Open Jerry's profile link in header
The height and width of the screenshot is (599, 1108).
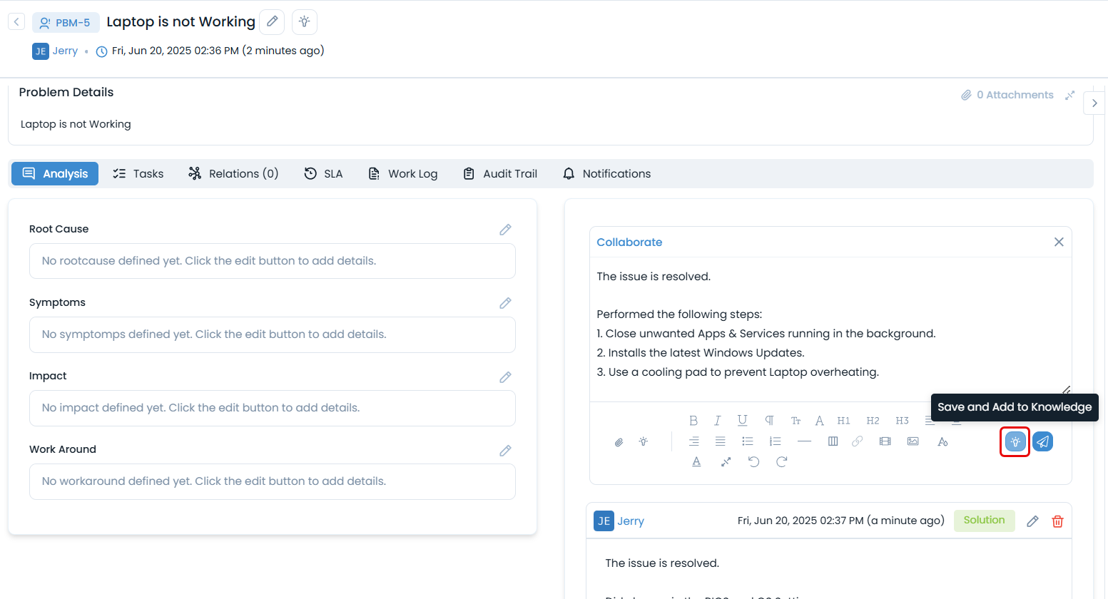pos(65,51)
